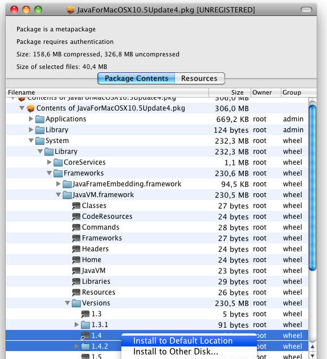The width and height of the screenshot is (327, 359).
Task: Expand the top-level Library folder triangle
Action: pos(31,129)
